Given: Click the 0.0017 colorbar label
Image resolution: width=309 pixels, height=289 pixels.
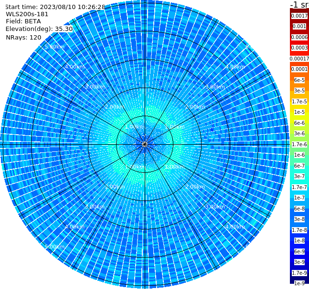Looking at the screenshot, I should 299,16.
